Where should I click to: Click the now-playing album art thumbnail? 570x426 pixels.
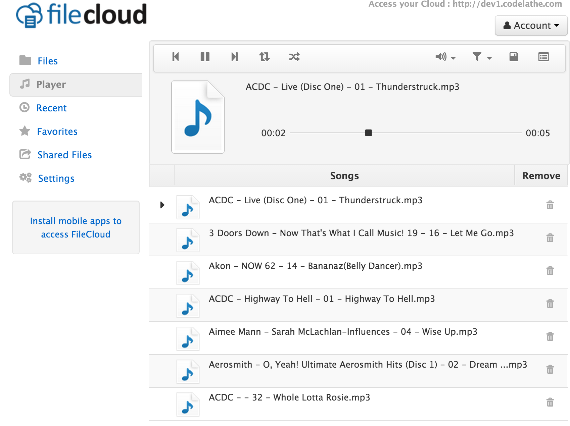tap(198, 117)
